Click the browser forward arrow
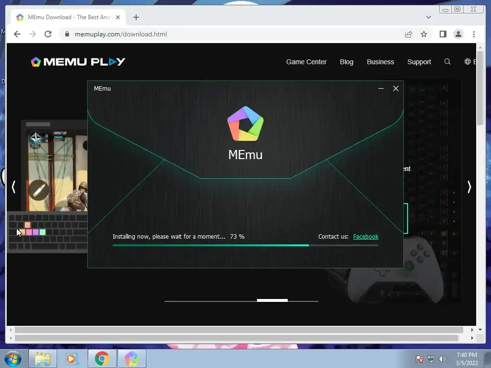Screen dimensions: 491x368 [x=33, y=34]
